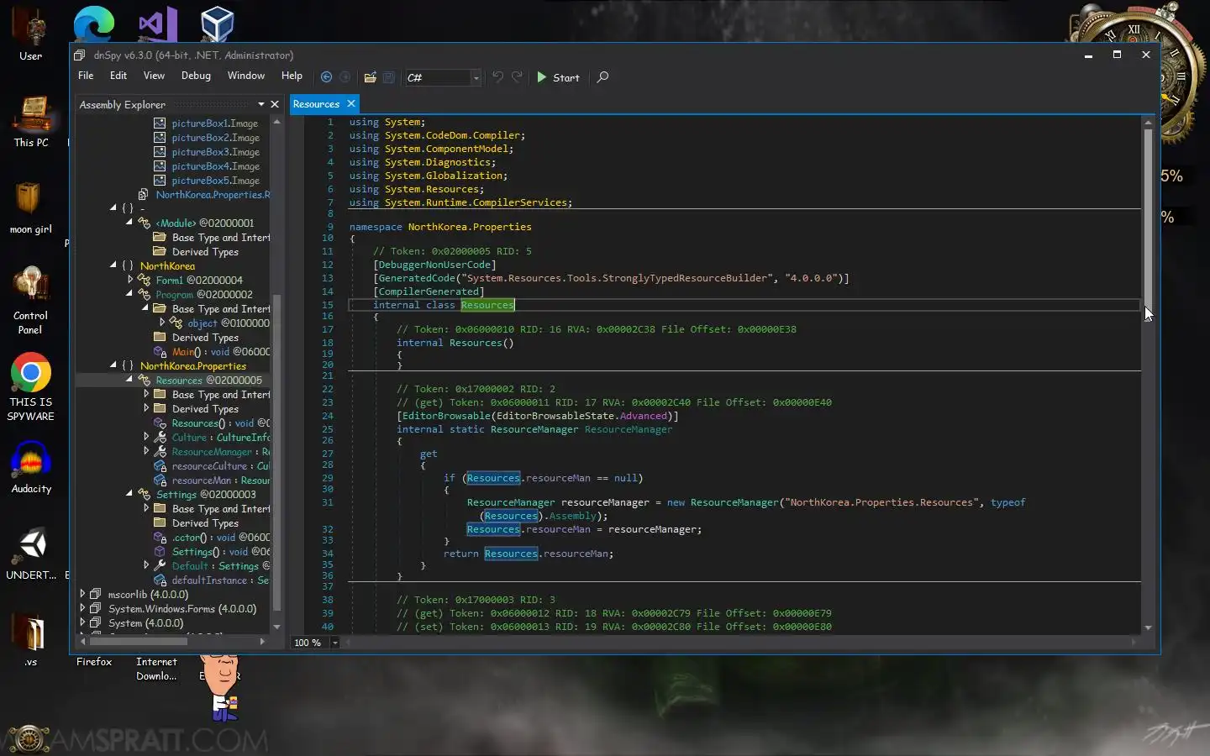Click the ResourceManager type link on line 31
Viewport: 1210px width, 756px height.
[x=511, y=502]
